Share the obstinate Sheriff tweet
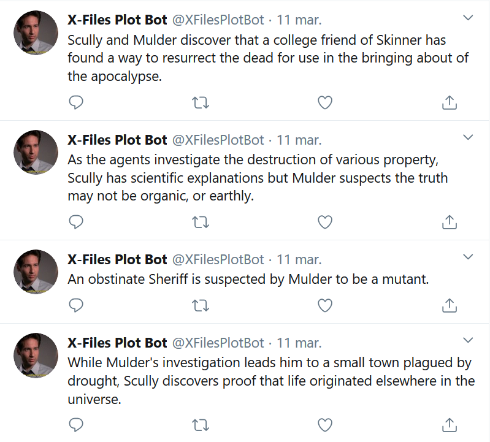 pos(450,305)
